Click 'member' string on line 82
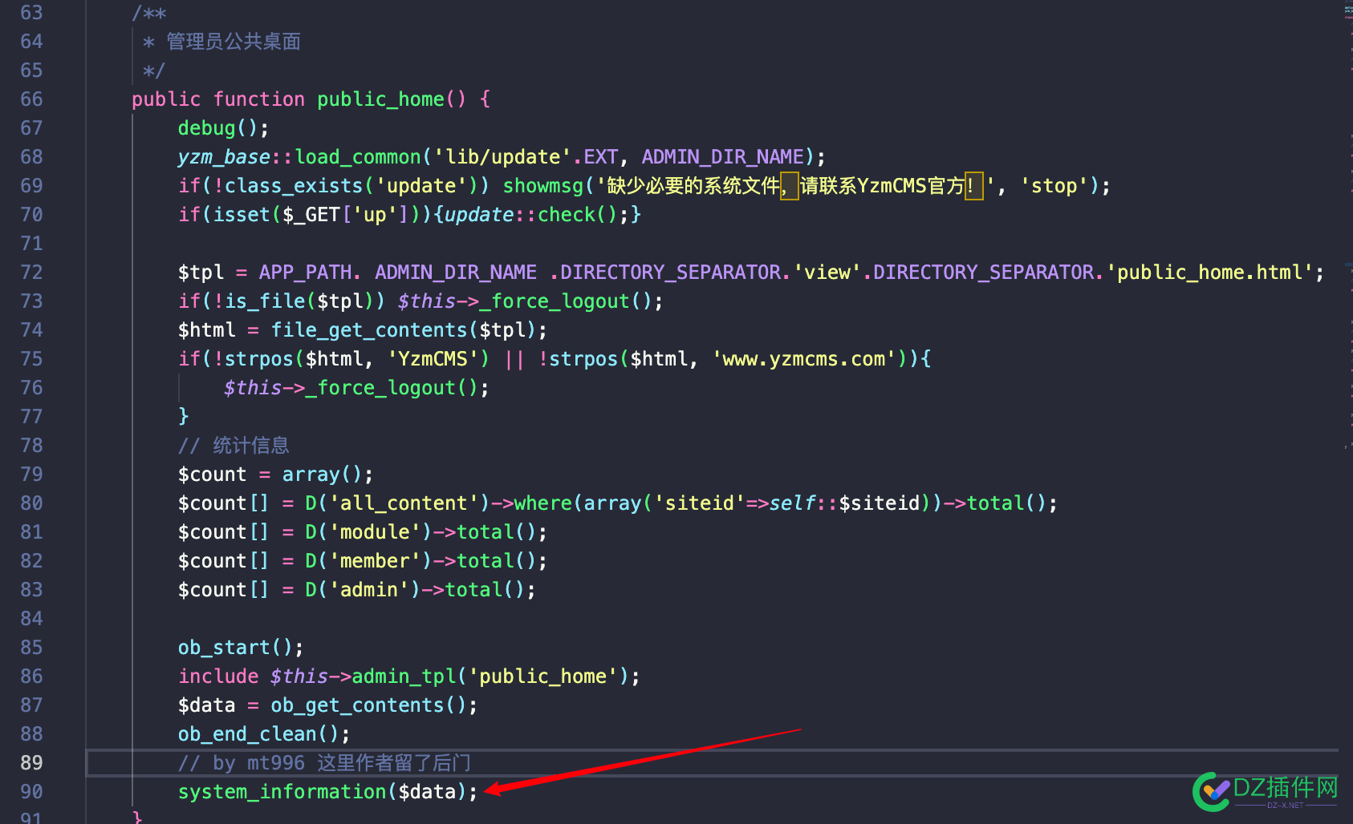 click(x=375, y=561)
